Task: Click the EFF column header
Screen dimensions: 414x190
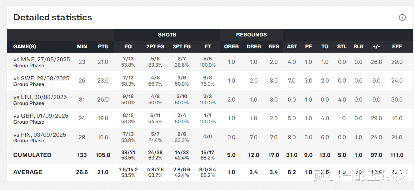Action: pyautogui.click(x=397, y=46)
